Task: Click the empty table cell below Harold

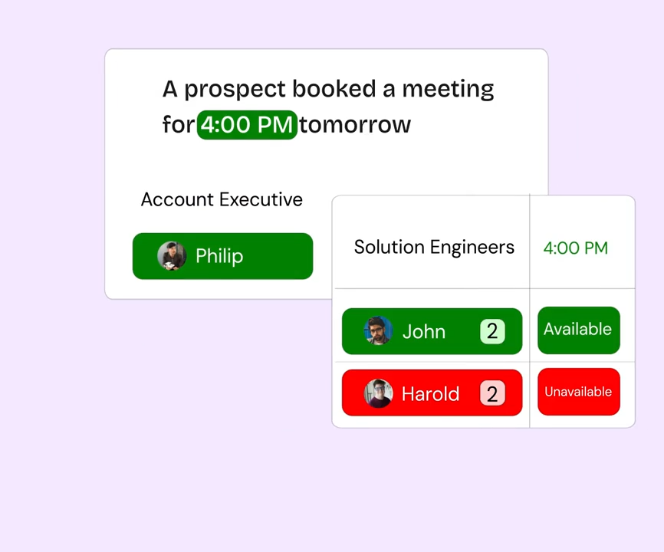Action: pos(432,422)
